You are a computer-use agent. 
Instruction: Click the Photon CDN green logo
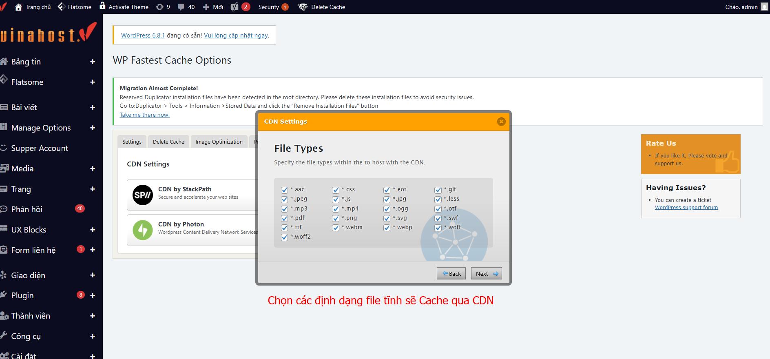(x=143, y=230)
